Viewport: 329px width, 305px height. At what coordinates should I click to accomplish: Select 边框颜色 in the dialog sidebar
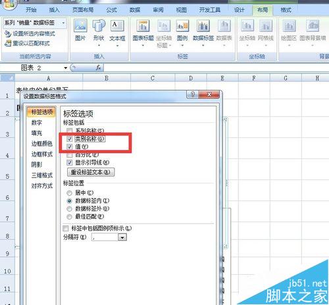(42, 143)
